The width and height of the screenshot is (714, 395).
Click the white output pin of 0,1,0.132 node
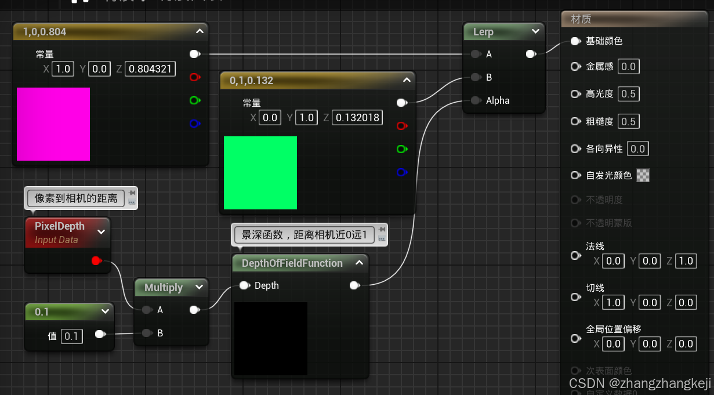pyautogui.click(x=401, y=103)
